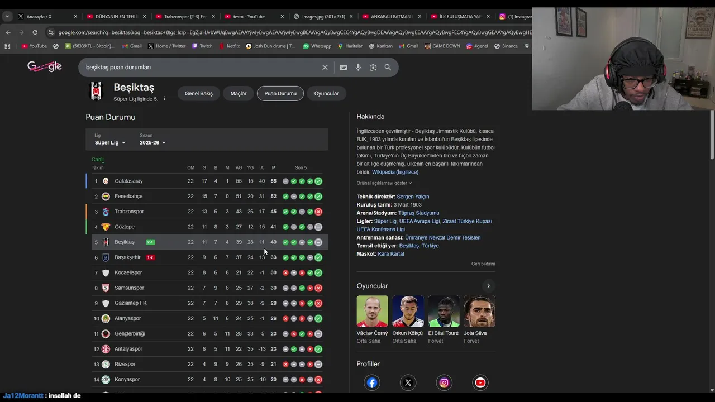The height and width of the screenshot is (402, 715).
Task: Open the Whatsapp bookmark
Action: tap(317, 46)
